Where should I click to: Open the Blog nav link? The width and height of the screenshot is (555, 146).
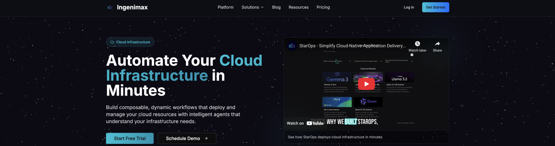(276, 7)
